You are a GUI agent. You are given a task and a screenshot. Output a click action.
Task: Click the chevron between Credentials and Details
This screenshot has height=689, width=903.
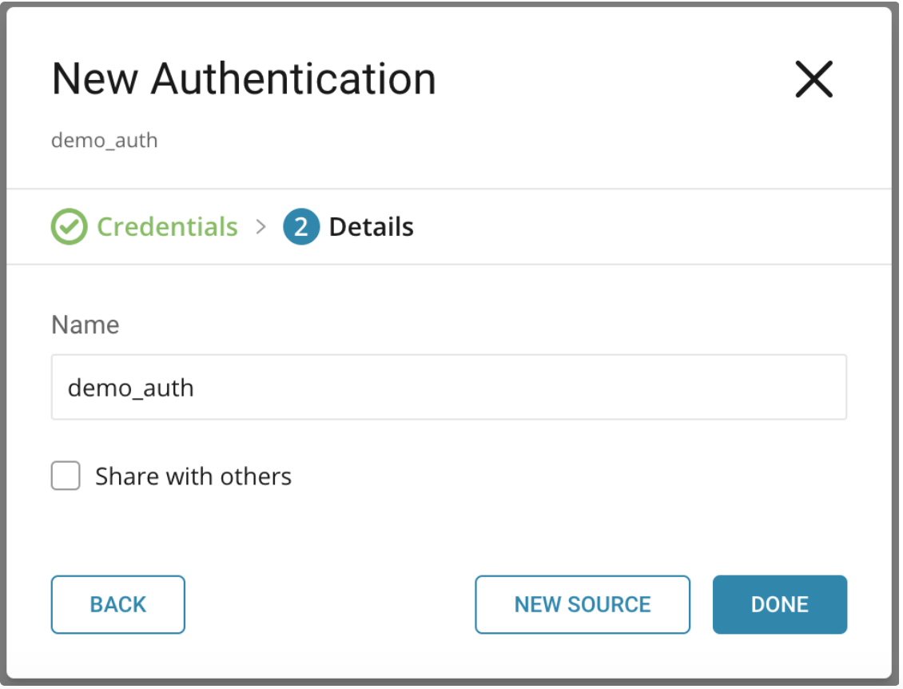261,227
